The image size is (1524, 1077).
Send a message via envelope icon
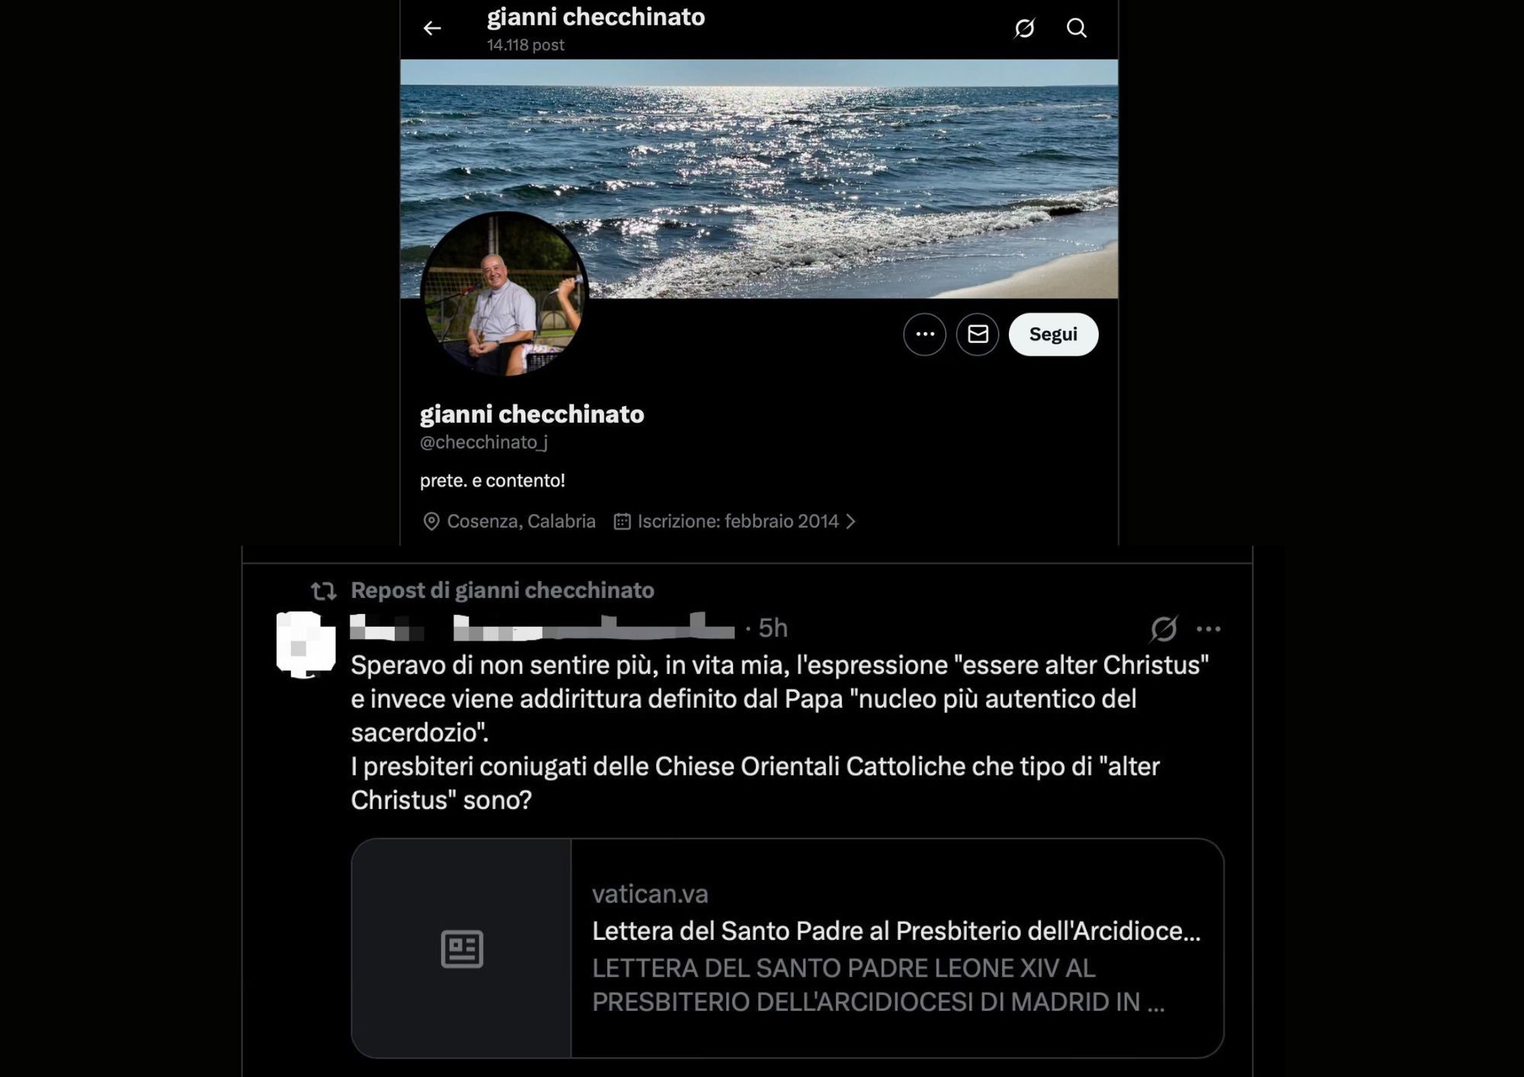(978, 334)
